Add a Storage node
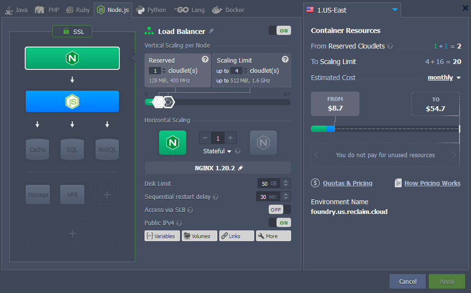 click(x=38, y=195)
